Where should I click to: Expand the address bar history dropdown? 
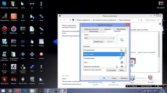point(139,20)
